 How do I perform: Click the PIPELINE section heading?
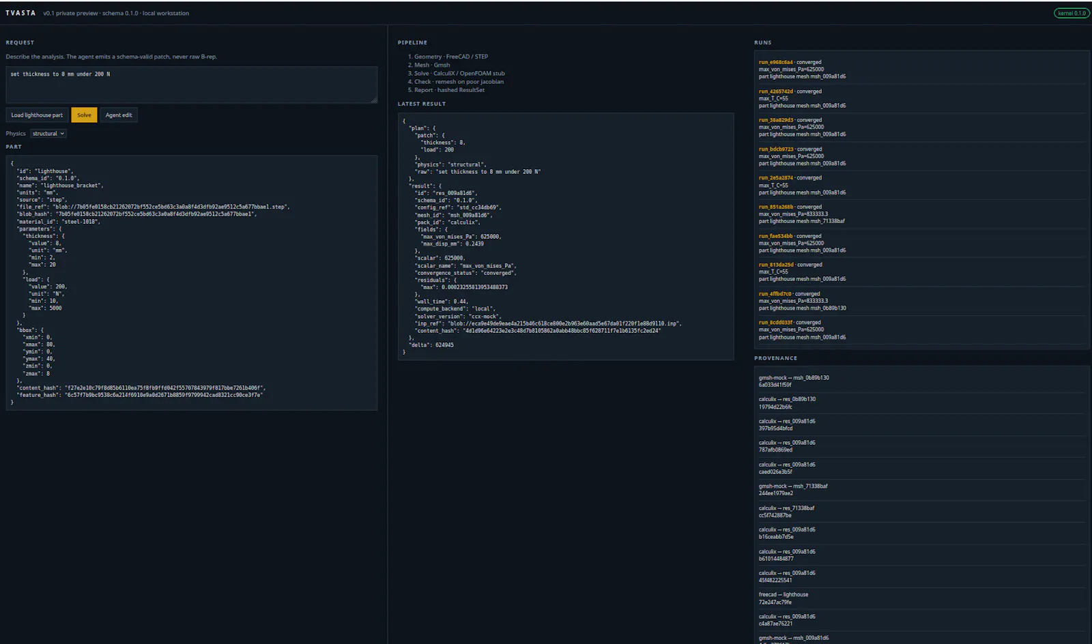pyautogui.click(x=412, y=42)
